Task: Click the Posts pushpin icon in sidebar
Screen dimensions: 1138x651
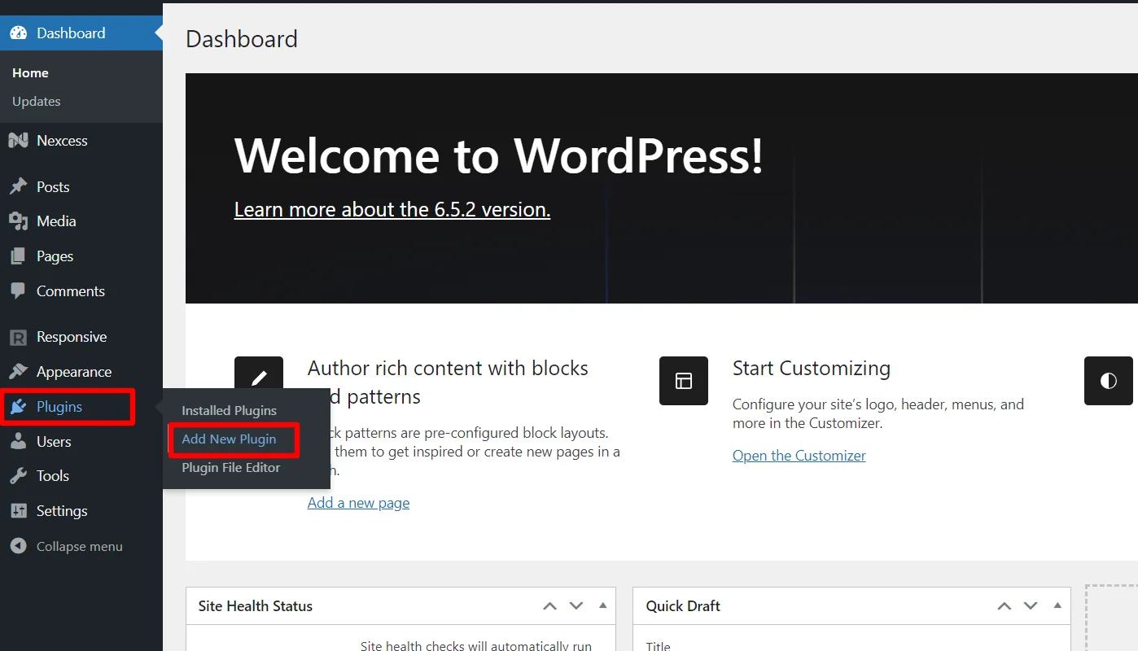Action: (x=18, y=186)
